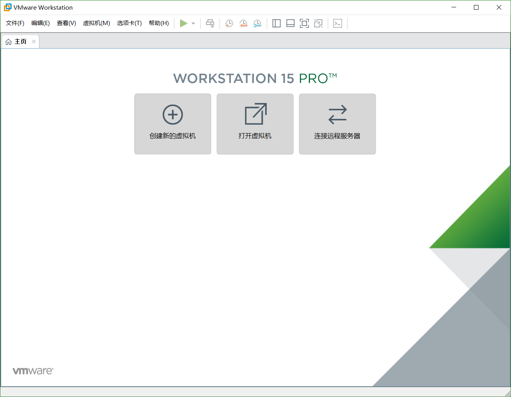Click the green power on play icon

[184, 24]
